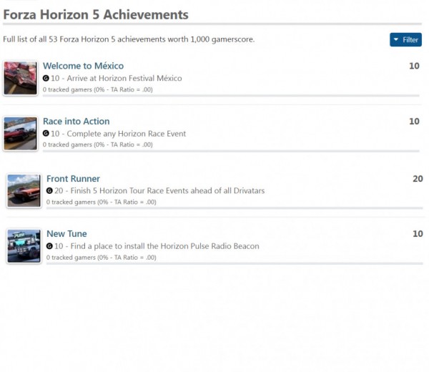
Task: Click the Welcome to México achievement thumbnail
Action: (20, 78)
